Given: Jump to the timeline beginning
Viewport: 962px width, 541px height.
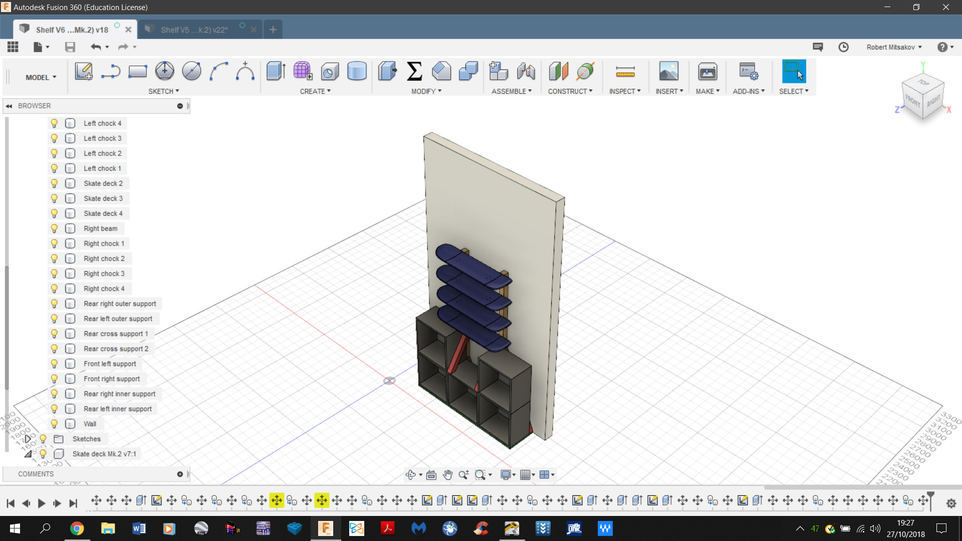Looking at the screenshot, I should point(11,503).
